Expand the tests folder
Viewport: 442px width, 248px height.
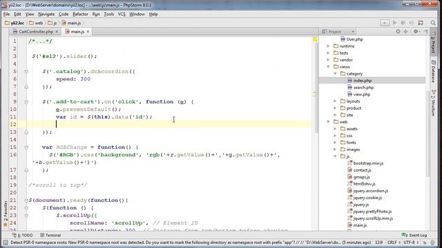point(328,53)
